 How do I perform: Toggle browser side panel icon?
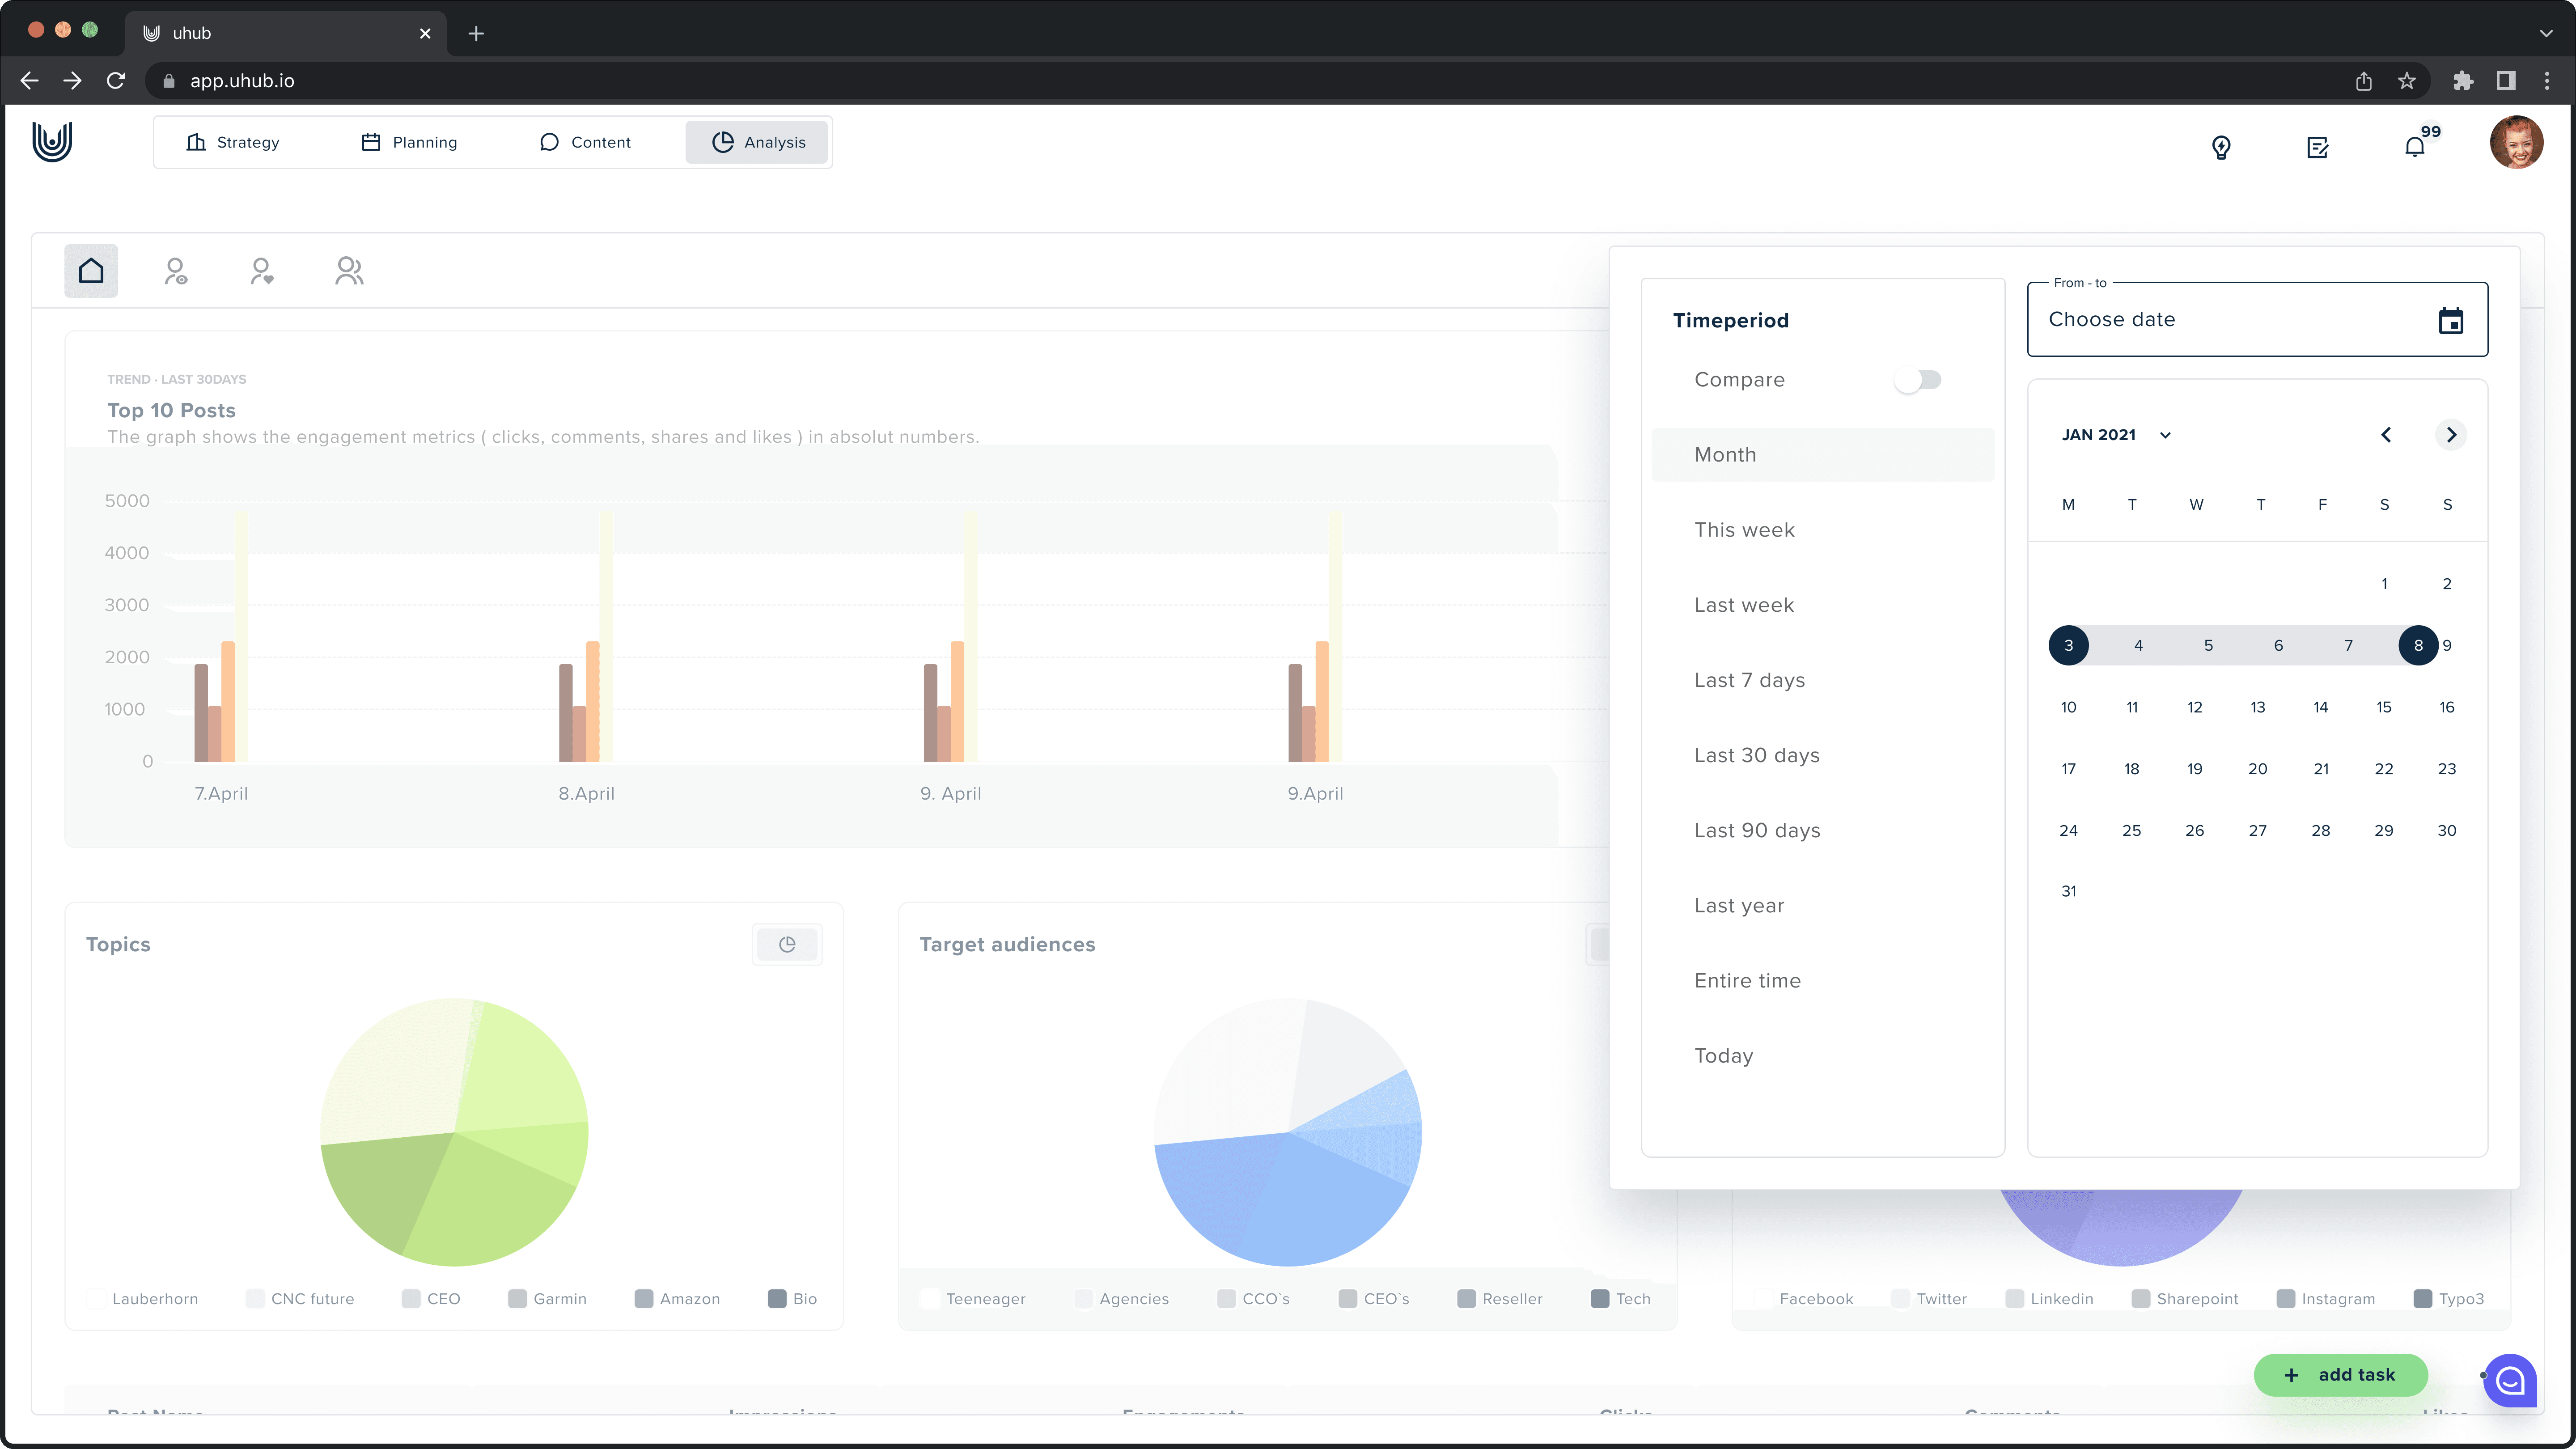(x=2506, y=81)
